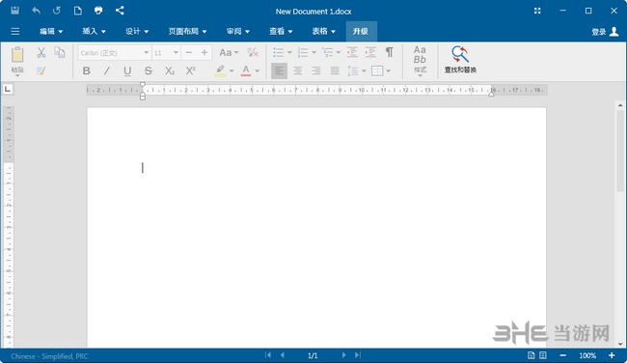
Task: Open the 设计 menu
Action: (x=137, y=31)
